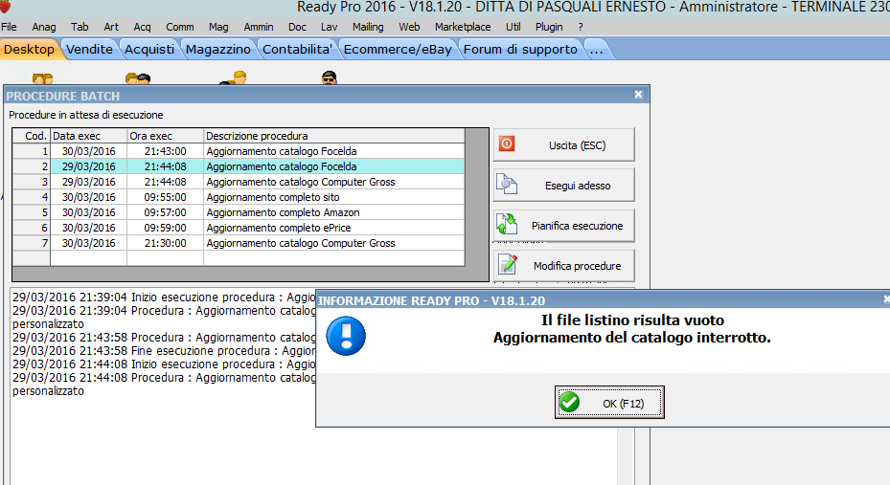Open the Web menu

[x=409, y=27]
